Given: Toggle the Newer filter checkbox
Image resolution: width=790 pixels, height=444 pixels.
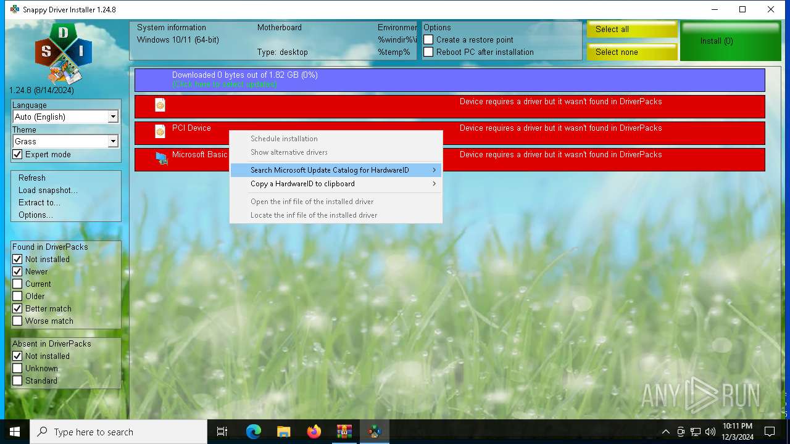Looking at the screenshot, I should click(17, 271).
